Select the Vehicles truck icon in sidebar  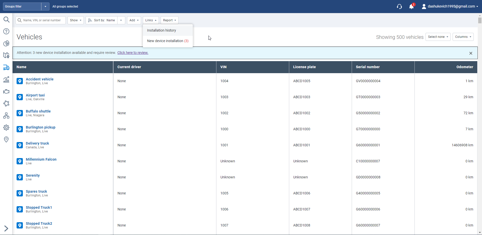click(x=6, y=67)
